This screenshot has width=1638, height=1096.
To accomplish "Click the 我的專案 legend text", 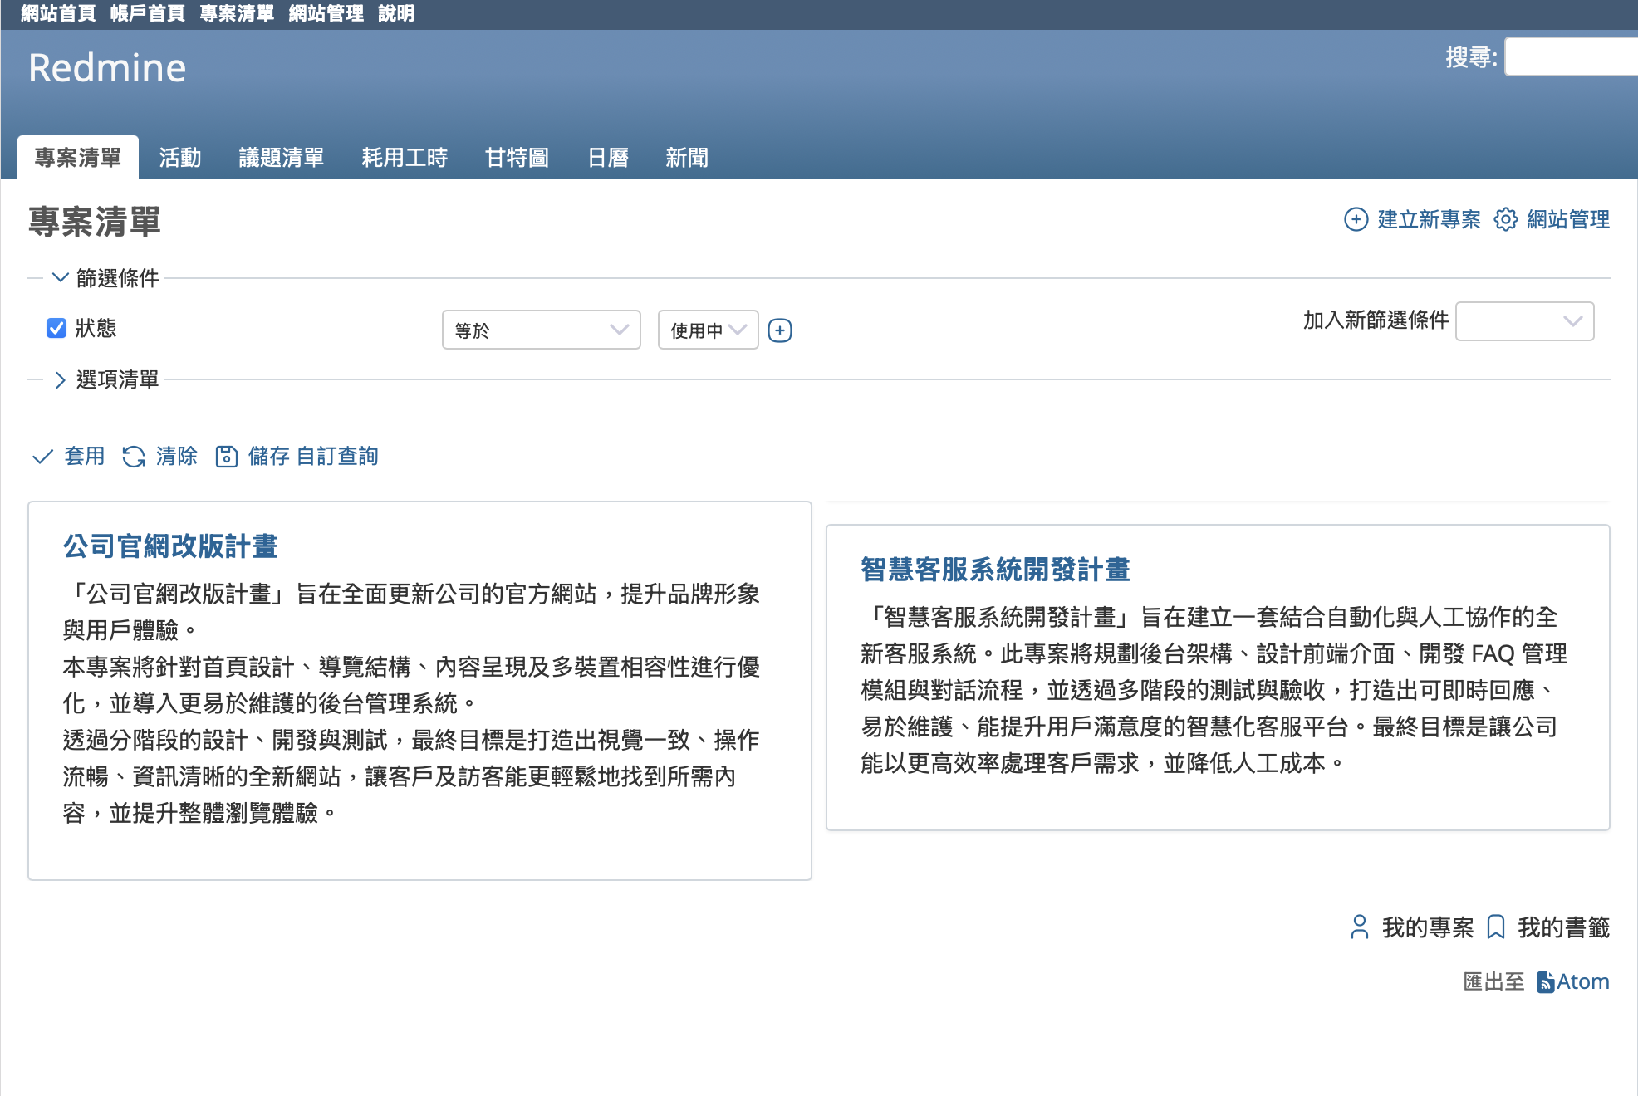I will point(1428,927).
